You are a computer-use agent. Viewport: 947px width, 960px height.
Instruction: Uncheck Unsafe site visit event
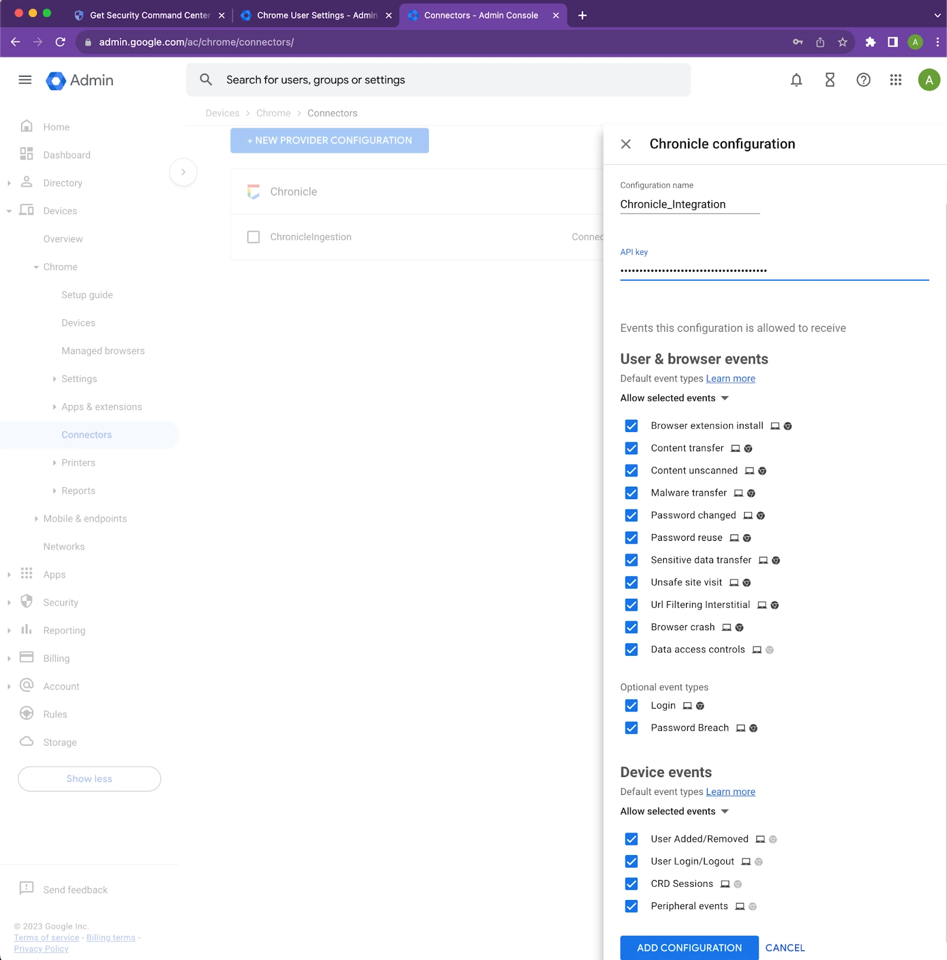[x=631, y=583]
